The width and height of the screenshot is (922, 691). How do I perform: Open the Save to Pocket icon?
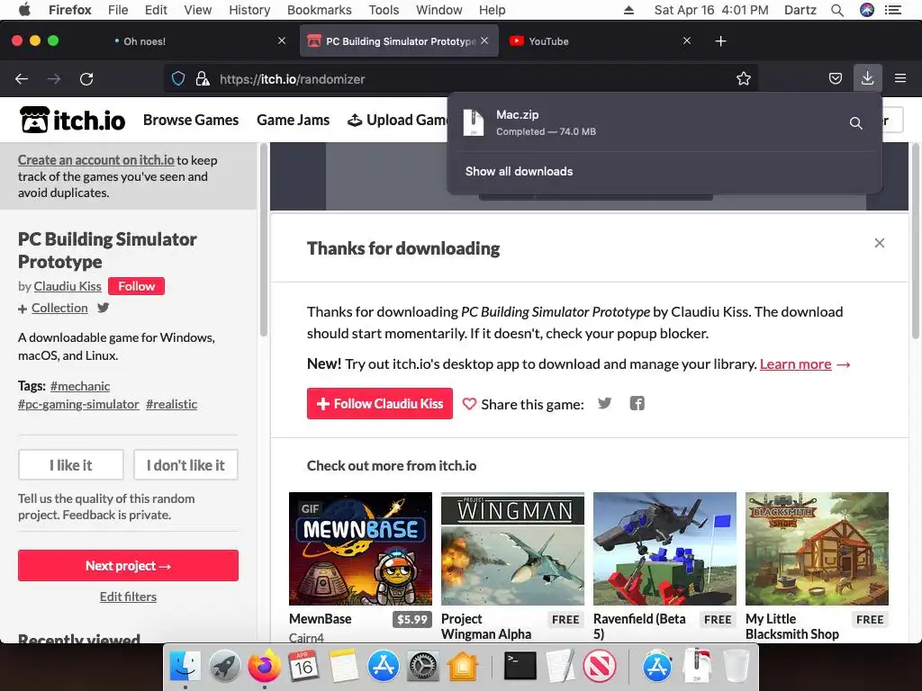pos(835,79)
